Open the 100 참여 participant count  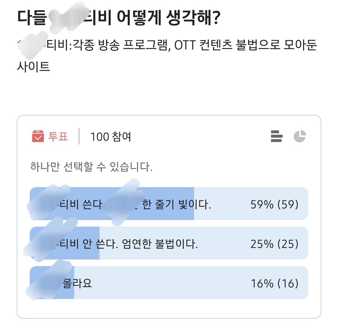coord(111,137)
